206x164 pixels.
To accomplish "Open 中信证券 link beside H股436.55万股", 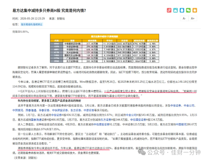I will pyautogui.click(x=56, y=115).
